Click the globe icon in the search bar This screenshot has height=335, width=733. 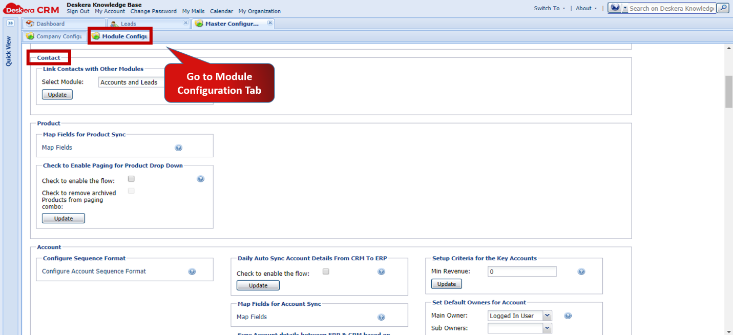point(615,8)
